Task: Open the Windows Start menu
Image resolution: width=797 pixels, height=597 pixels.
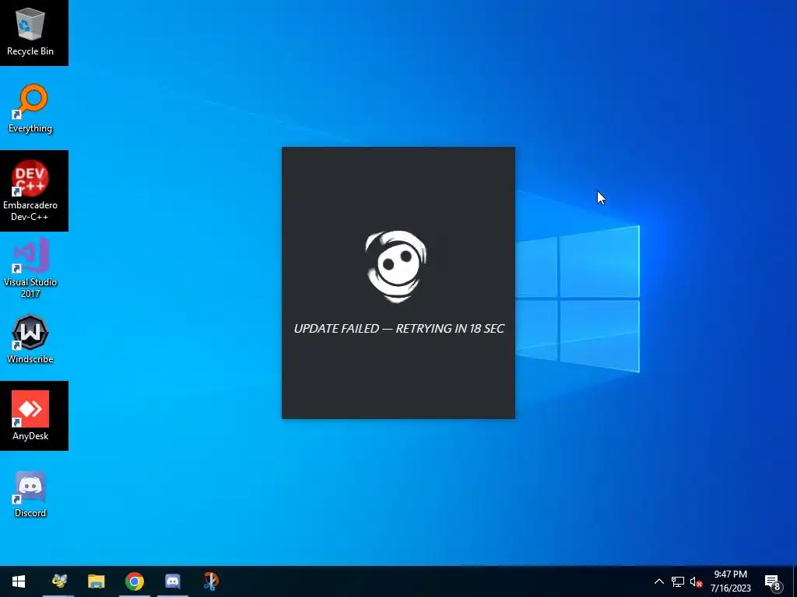Action: [x=19, y=581]
